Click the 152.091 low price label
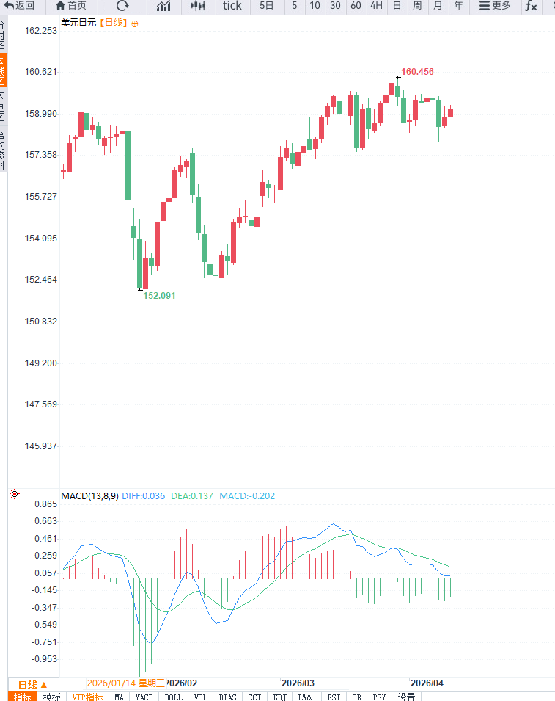The width and height of the screenshot is (555, 701). 159,296
